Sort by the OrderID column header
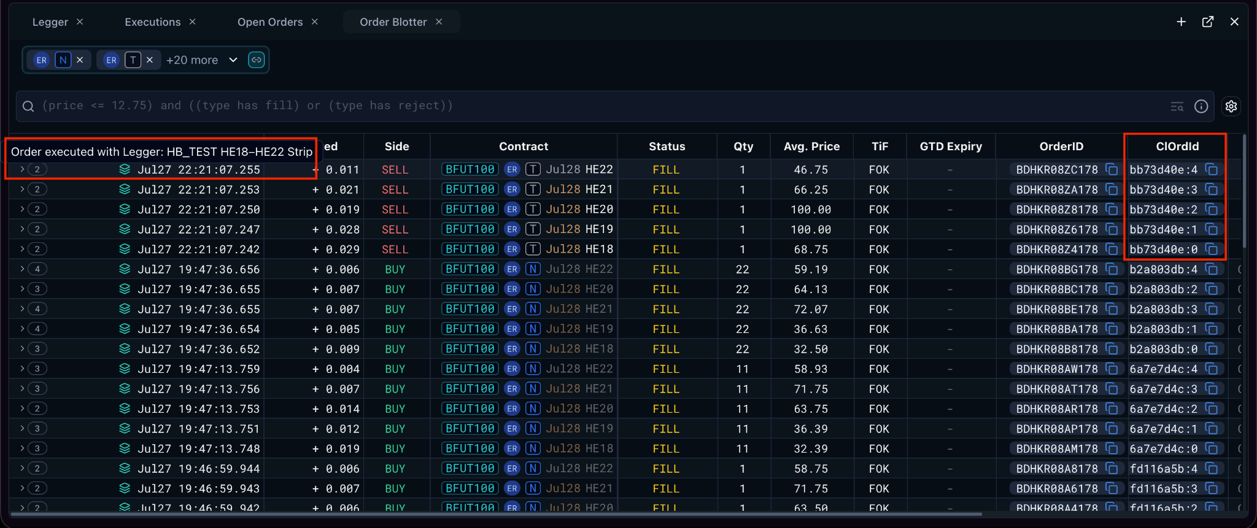Screen dimensions: 1257x528 (x=1061, y=147)
